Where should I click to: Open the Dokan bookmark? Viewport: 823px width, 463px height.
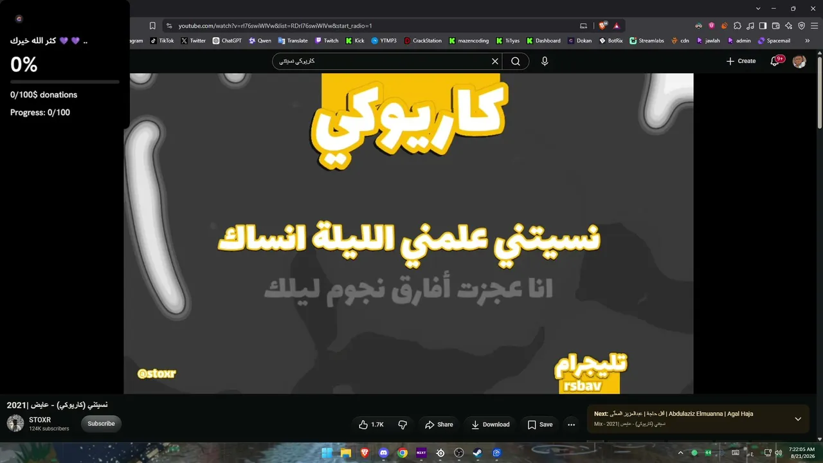[580, 41]
